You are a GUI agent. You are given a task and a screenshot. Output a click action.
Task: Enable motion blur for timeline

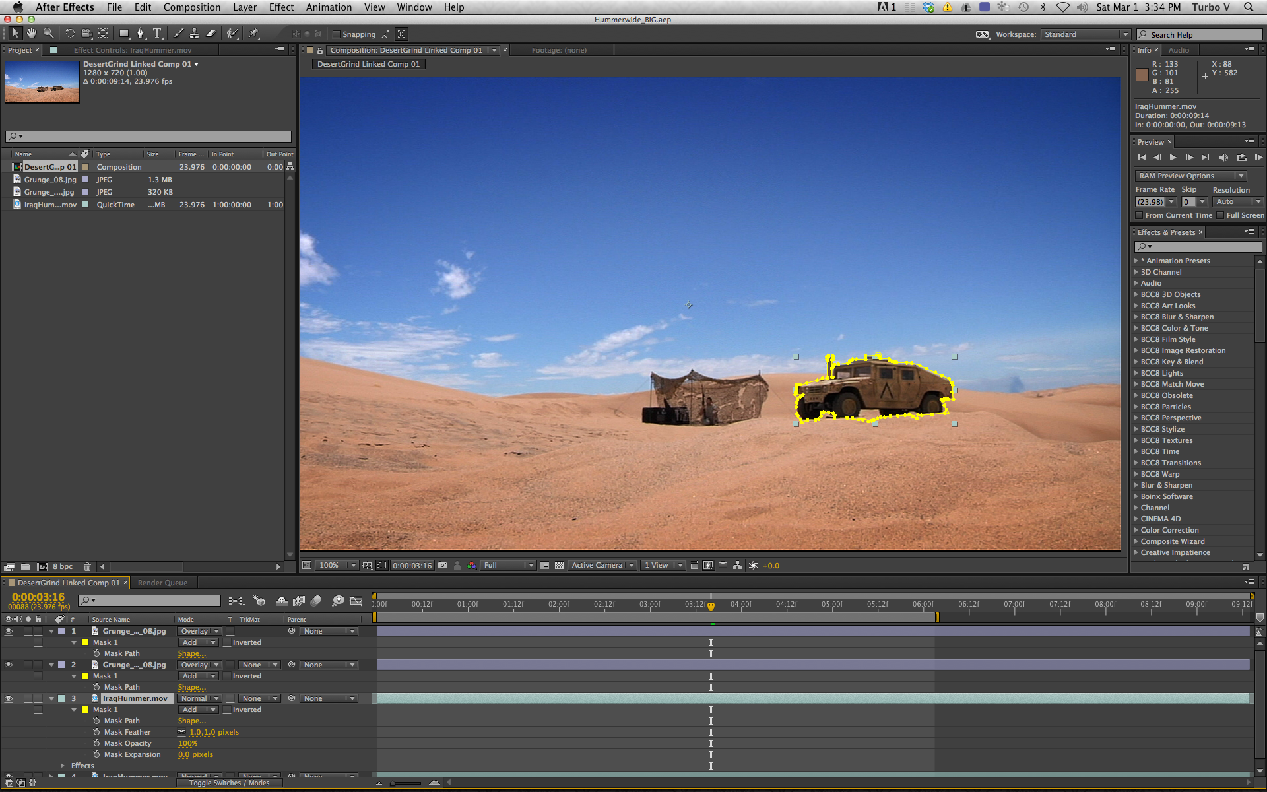[x=316, y=601]
